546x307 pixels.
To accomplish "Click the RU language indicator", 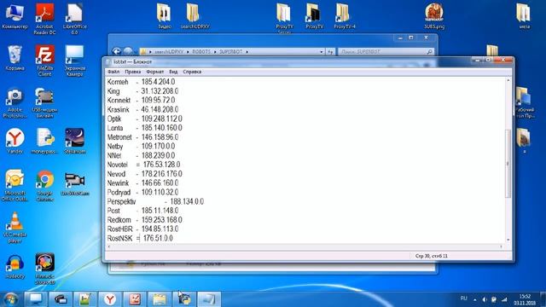I will point(463,298).
